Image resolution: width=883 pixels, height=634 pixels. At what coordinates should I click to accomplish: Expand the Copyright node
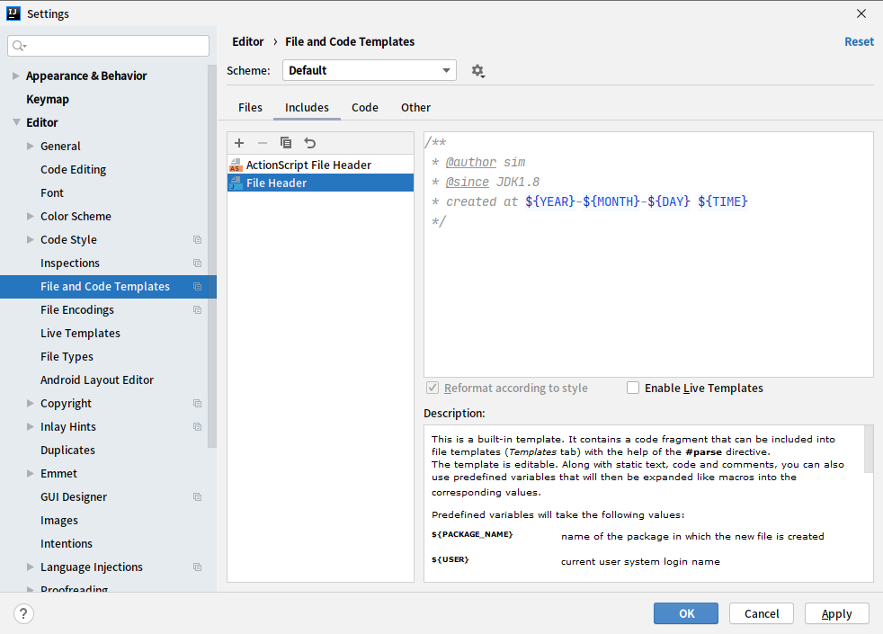(x=31, y=403)
